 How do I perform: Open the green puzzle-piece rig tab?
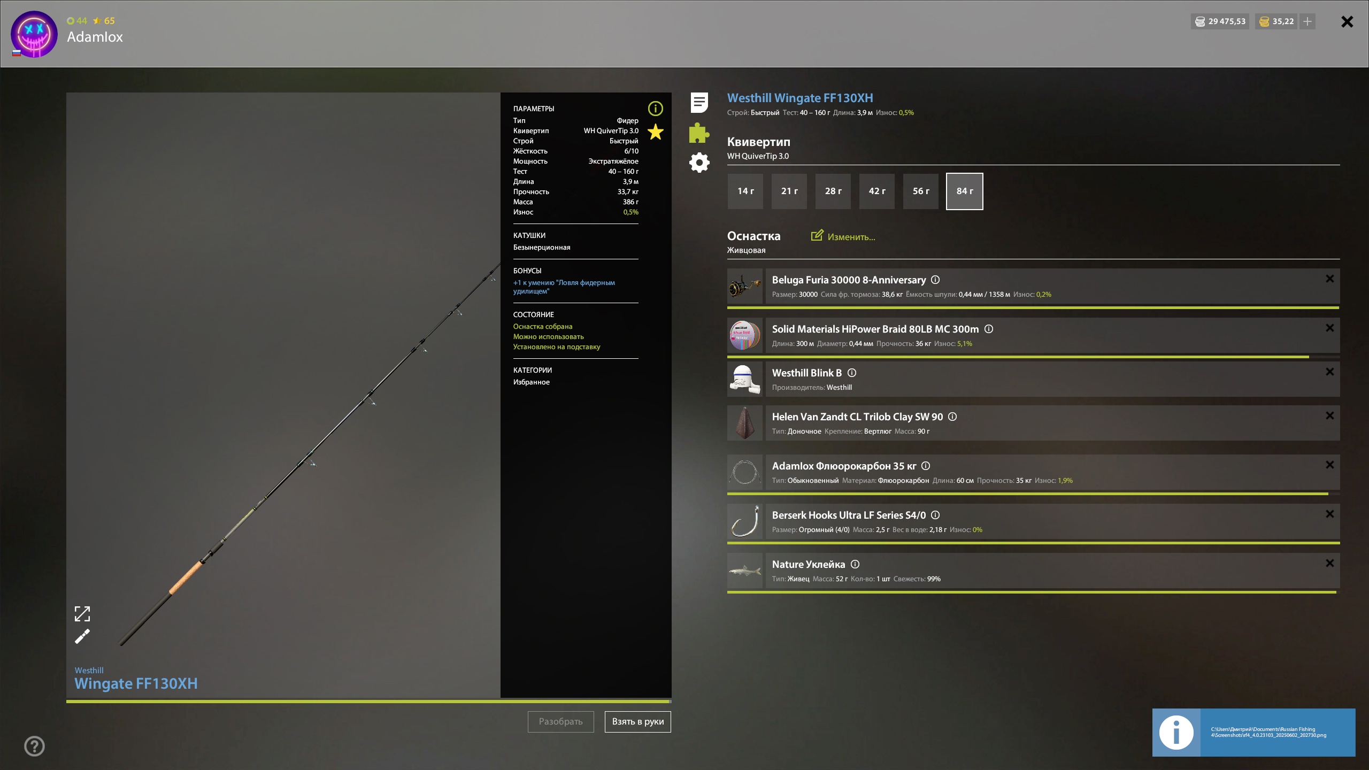click(699, 133)
